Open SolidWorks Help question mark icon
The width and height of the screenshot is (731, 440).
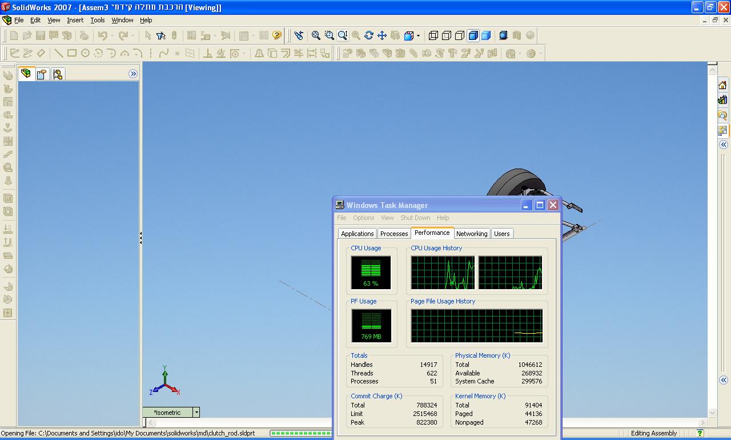tap(277, 35)
